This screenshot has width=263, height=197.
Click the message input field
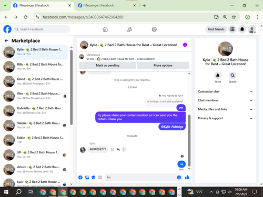141,178
